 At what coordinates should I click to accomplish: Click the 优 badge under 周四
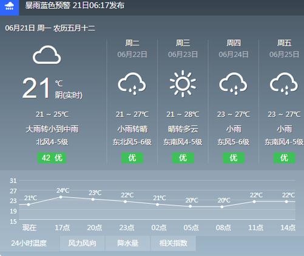[234, 158]
